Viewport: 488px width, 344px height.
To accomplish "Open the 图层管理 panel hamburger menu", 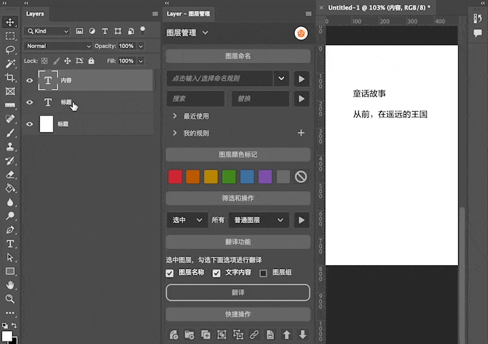I will pyautogui.click(x=309, y=13).
